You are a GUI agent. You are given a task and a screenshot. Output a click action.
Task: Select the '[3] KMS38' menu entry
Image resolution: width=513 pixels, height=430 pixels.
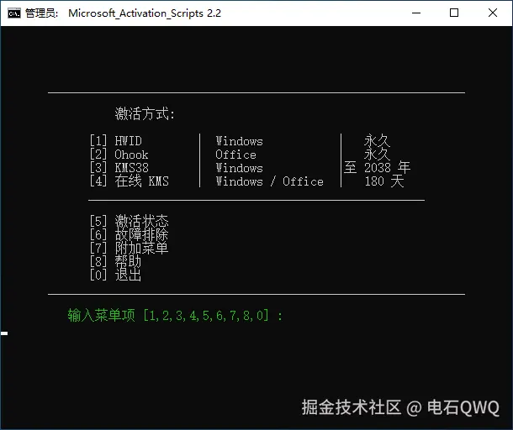pyautogui.click(x=119, y=168)
